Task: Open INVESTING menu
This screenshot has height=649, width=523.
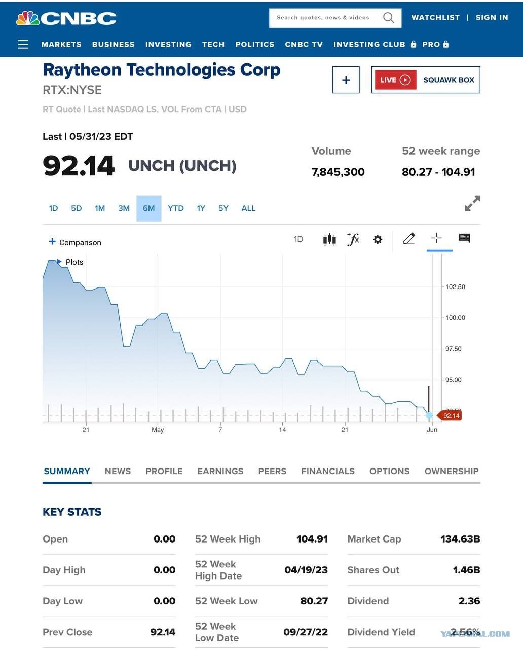Action: click(168, 44)
